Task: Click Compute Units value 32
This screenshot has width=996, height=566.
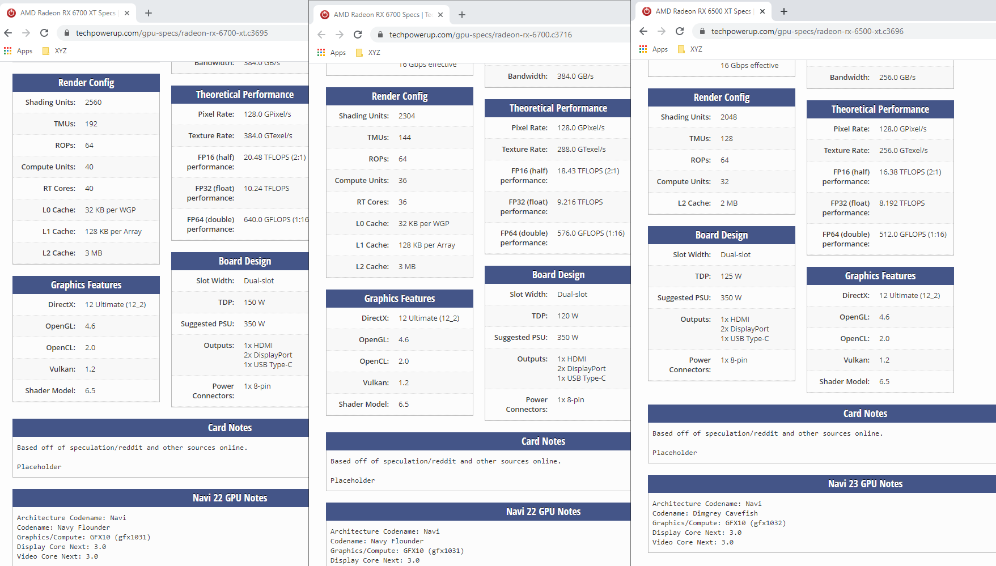Action: [x=725, y=182]
